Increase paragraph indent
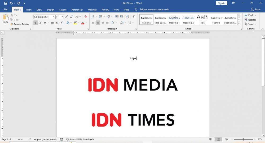 tap(122, 17)
